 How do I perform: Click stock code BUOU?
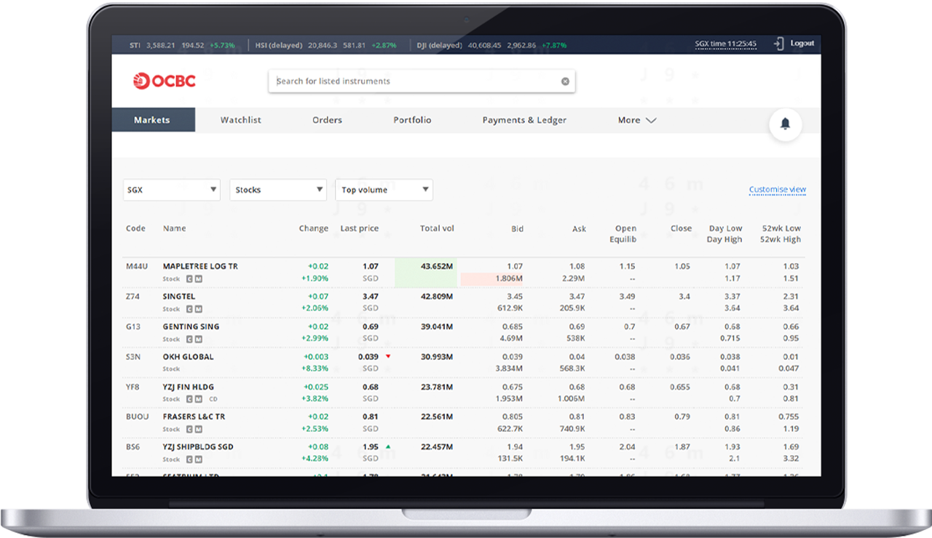(137, 417)
